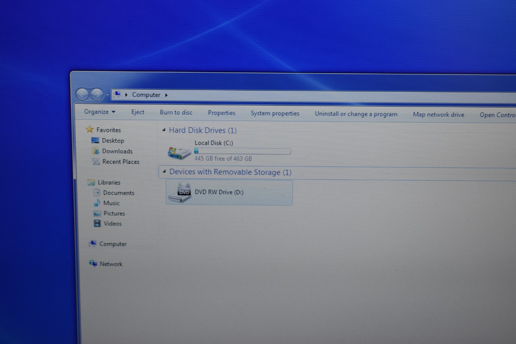The image size is (516, 344).
Task: Click the Pictures library icon
Action: pos(97,213)
